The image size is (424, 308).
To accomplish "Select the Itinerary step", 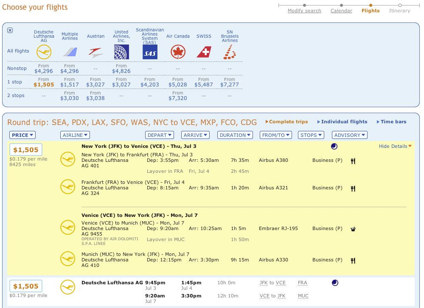I will (399, 11).
